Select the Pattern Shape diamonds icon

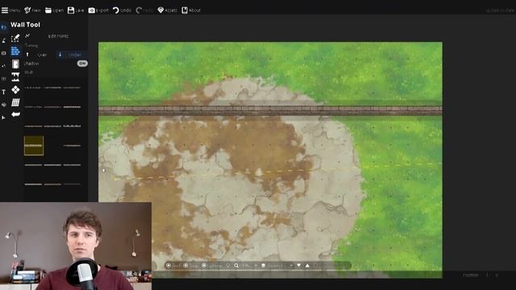15,89
